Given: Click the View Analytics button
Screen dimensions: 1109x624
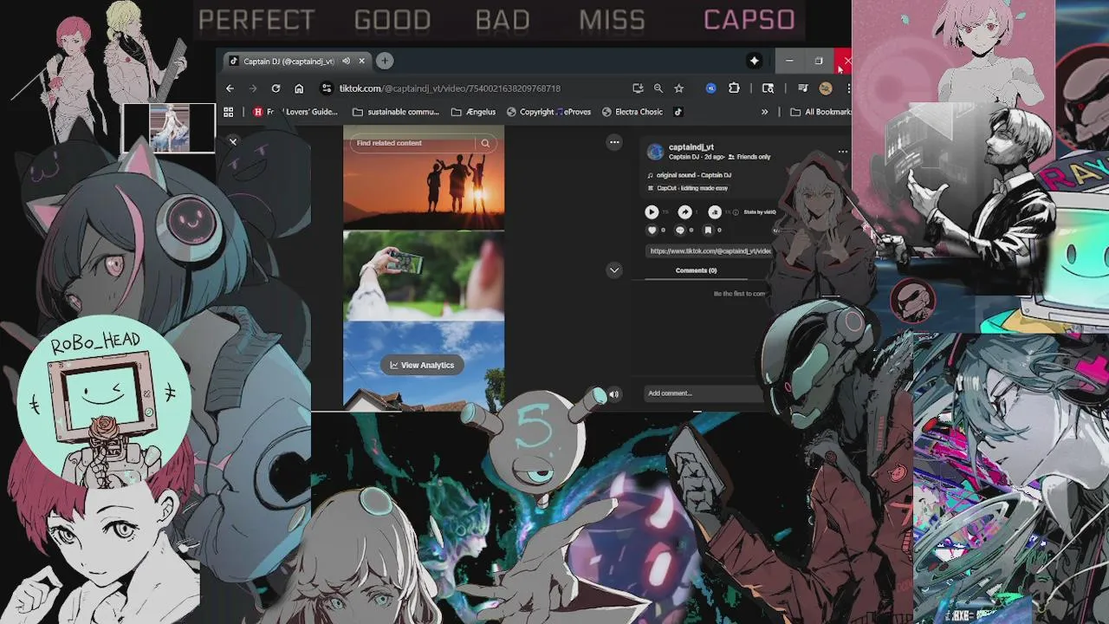Looking at the screenshot, I should pyautogui.click(x=423, y=365).
